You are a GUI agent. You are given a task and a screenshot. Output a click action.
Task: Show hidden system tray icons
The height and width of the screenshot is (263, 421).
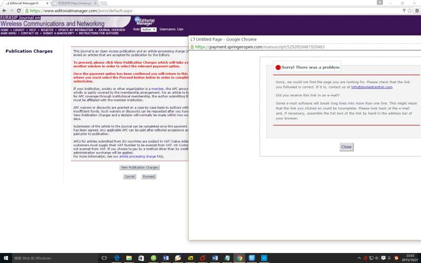[359, 258]
